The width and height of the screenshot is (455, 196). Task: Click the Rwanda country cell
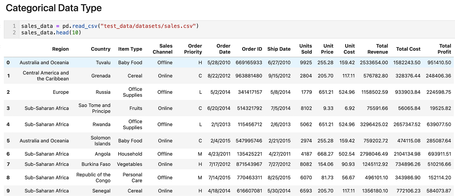[101, 124]
